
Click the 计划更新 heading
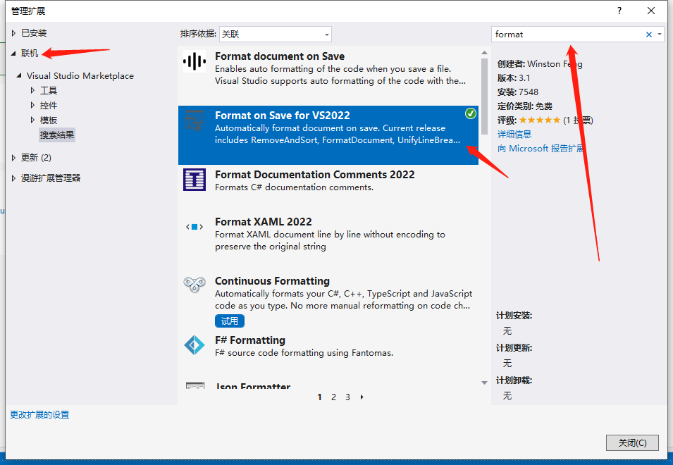(514, 348)
